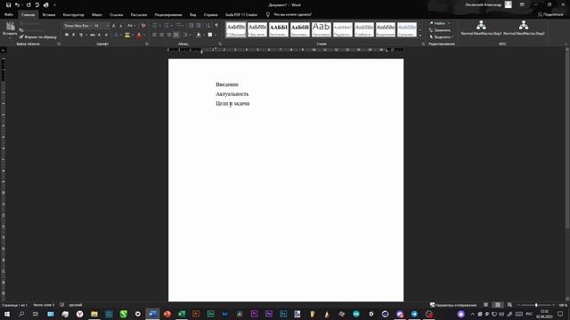This screenshot has width=570, height=320.
Task: Open the Change Case (Aa) dropdown
Action: coord(131,26)
